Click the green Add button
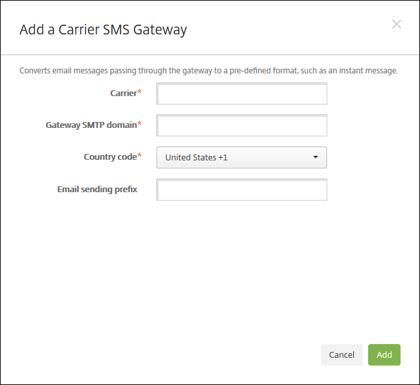The width and height of the screenshot is (420, 385). point(384,354)
